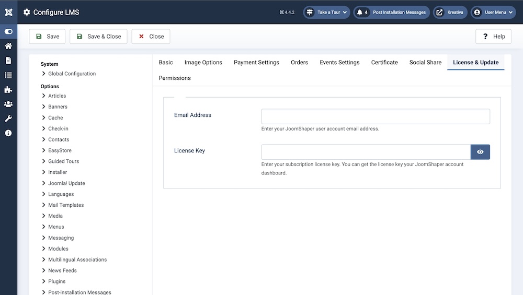Switch to the Payment Settings tab
The height and width of the screenshot is (295, 523).
256,62
